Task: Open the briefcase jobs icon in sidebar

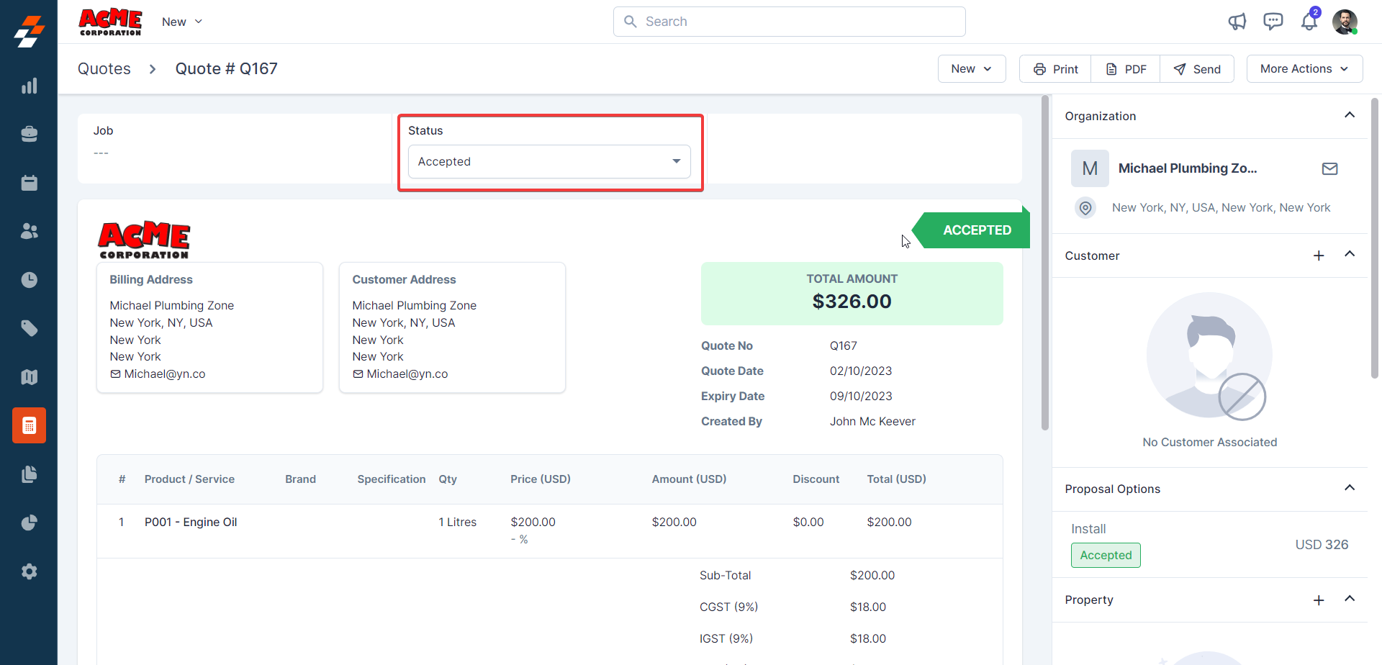Action: pos(29,134)
